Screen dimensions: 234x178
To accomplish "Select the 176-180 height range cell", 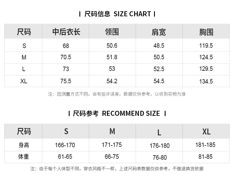I will tap(160, 146).
